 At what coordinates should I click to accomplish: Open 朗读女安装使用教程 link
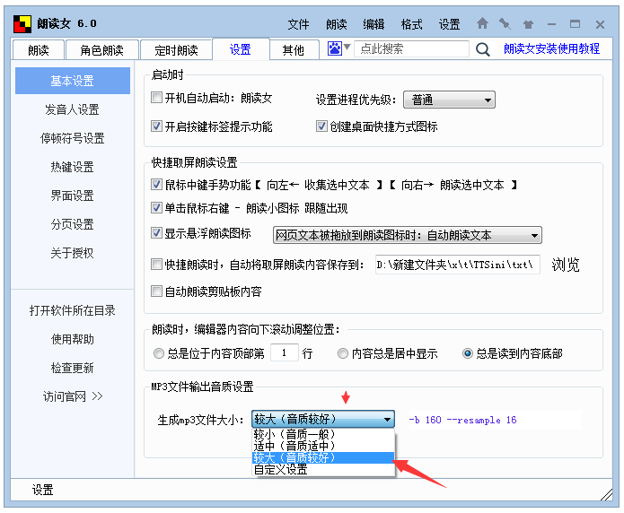click(x=551, y=48)
